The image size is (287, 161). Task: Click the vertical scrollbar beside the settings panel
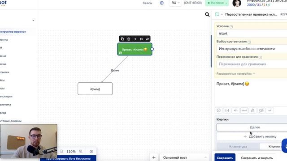tap(211, 51)
